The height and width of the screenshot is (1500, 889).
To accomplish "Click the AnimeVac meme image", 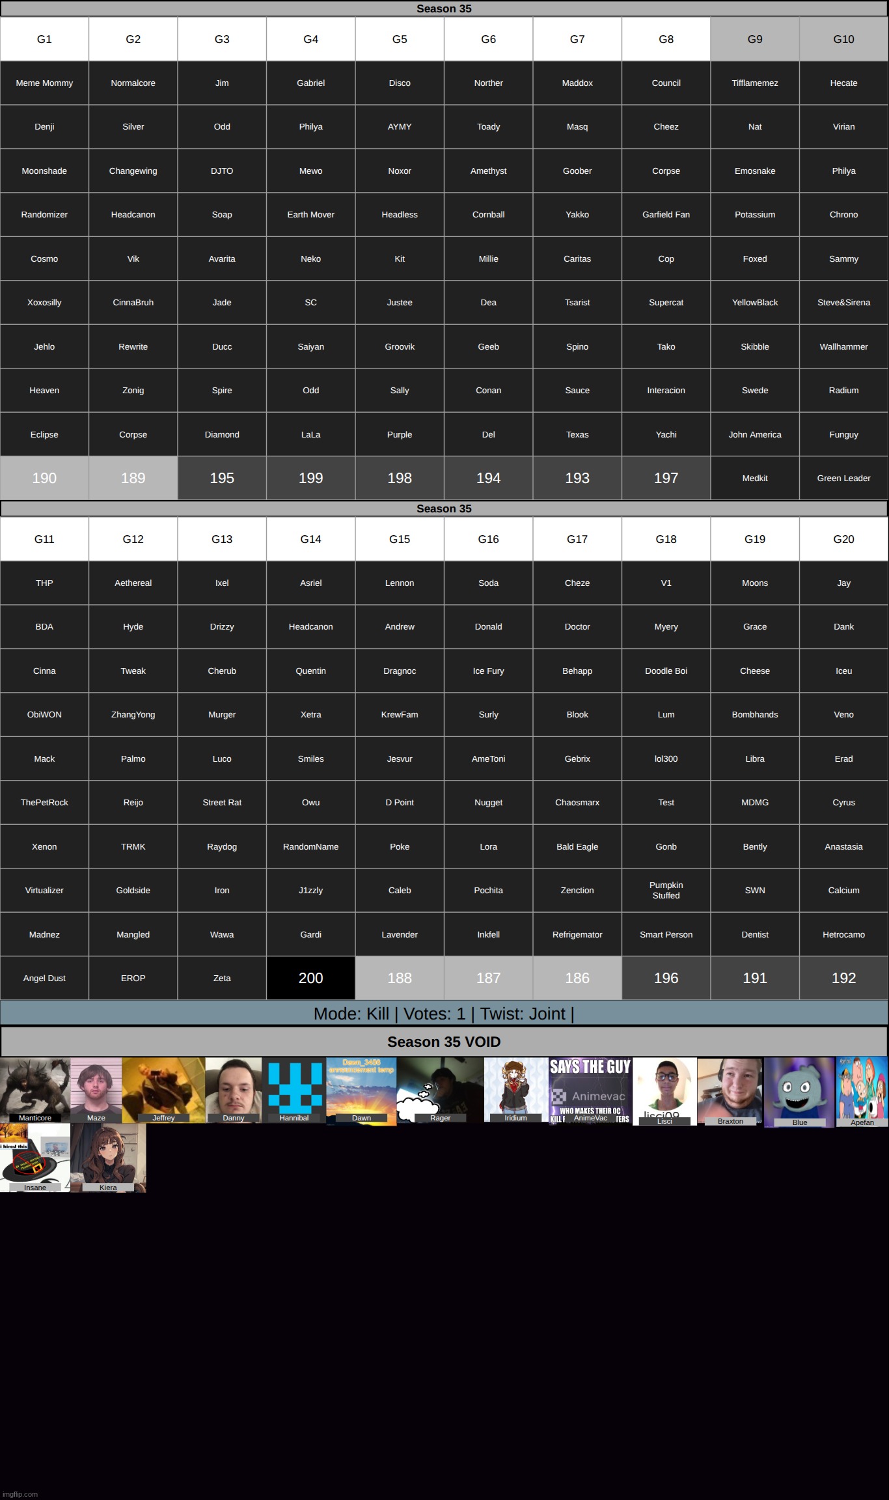I will point(590,1090).
